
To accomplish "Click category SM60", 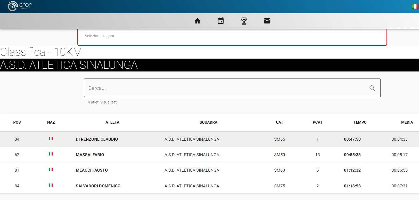I will (280, 170).
